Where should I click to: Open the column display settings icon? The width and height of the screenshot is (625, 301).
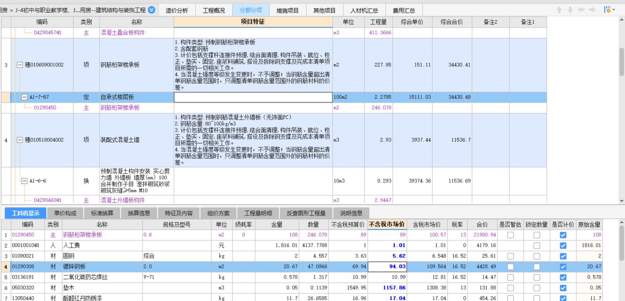point(607,10)
